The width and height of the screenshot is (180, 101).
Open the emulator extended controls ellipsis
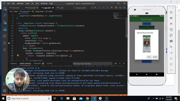click(171, 70)
